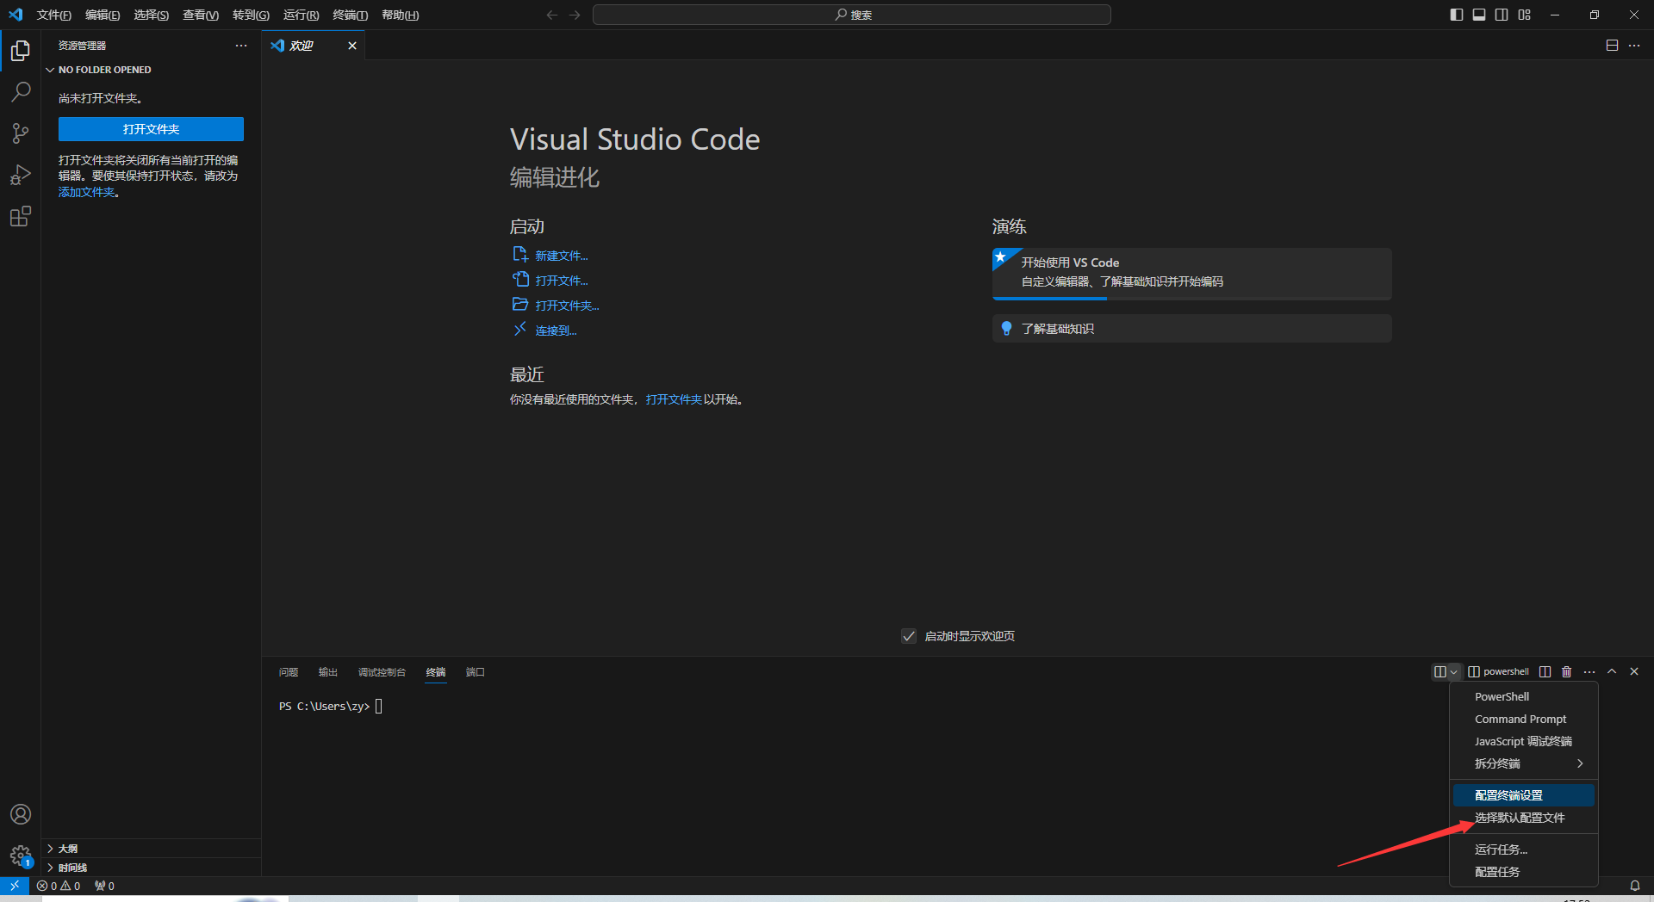
Task: Click the remote window indicator in the status bar
Action: click(15, 885)
